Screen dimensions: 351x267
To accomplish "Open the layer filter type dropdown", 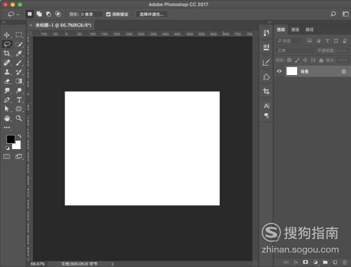I will coord(289,41).
